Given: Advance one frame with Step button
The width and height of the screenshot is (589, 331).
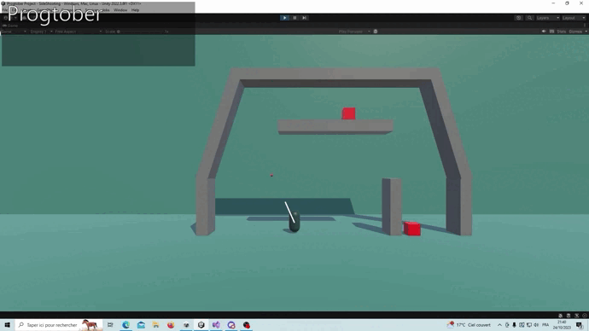Looking at the screenshot, I should coord(305,18).
